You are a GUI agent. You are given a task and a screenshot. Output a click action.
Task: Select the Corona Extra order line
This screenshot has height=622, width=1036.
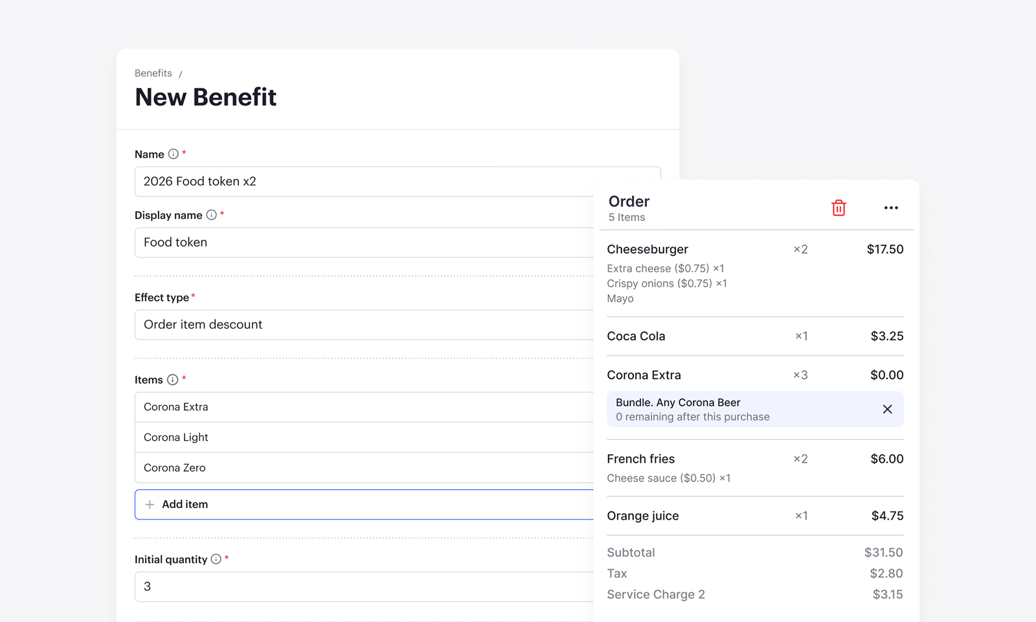click(755, 375)
